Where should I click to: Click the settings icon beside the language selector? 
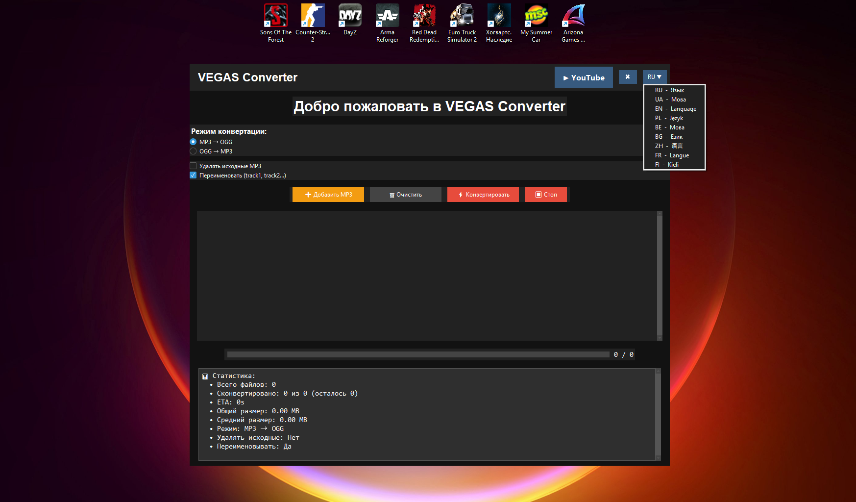pyautogui.click(x=628, y=77)
